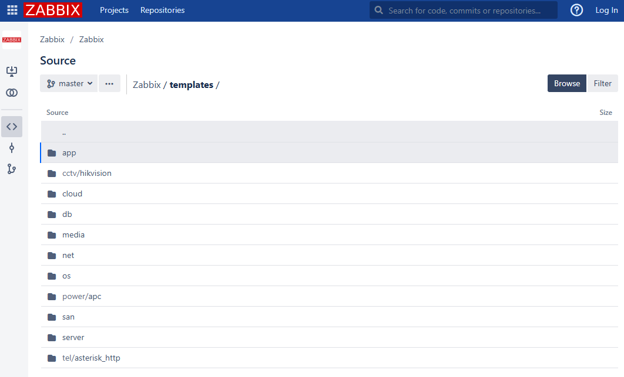624x377 pixels.
Task: Open the Commits sidebar icon
Action: pyautogui.click(x=12, y=148)
